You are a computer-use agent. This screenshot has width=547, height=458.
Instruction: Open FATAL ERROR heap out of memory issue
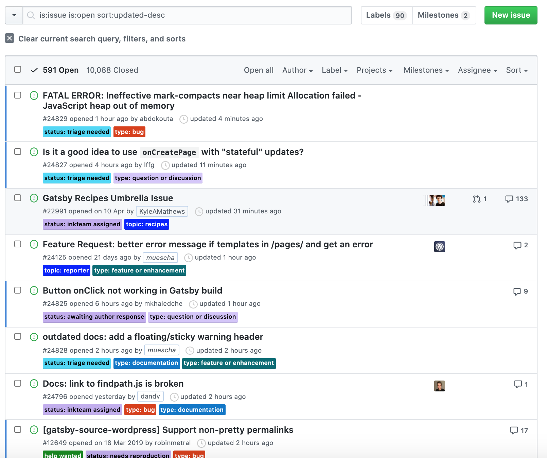click(x=202, y=101)
